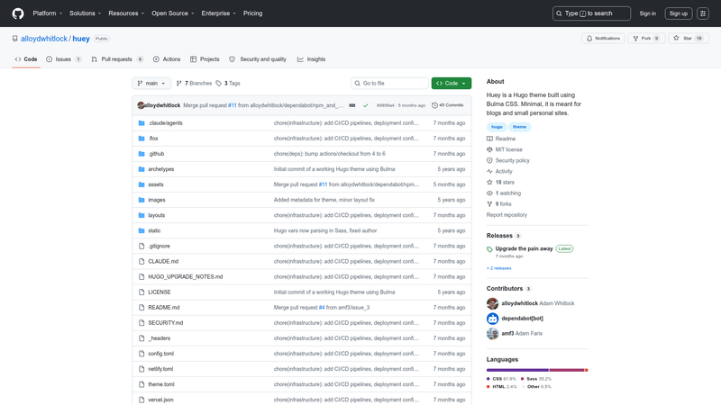Switch to the Actions tab

pyautogui.click(x=167, y=59)
